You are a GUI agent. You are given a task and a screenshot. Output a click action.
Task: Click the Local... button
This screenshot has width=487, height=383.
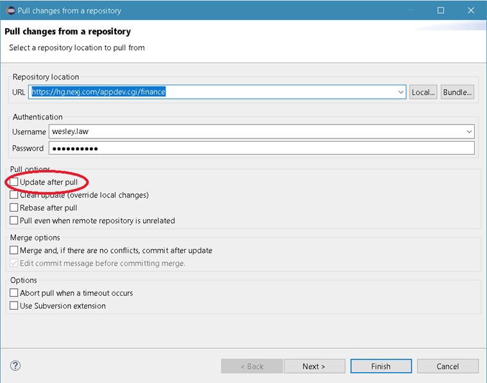point(423,92)
